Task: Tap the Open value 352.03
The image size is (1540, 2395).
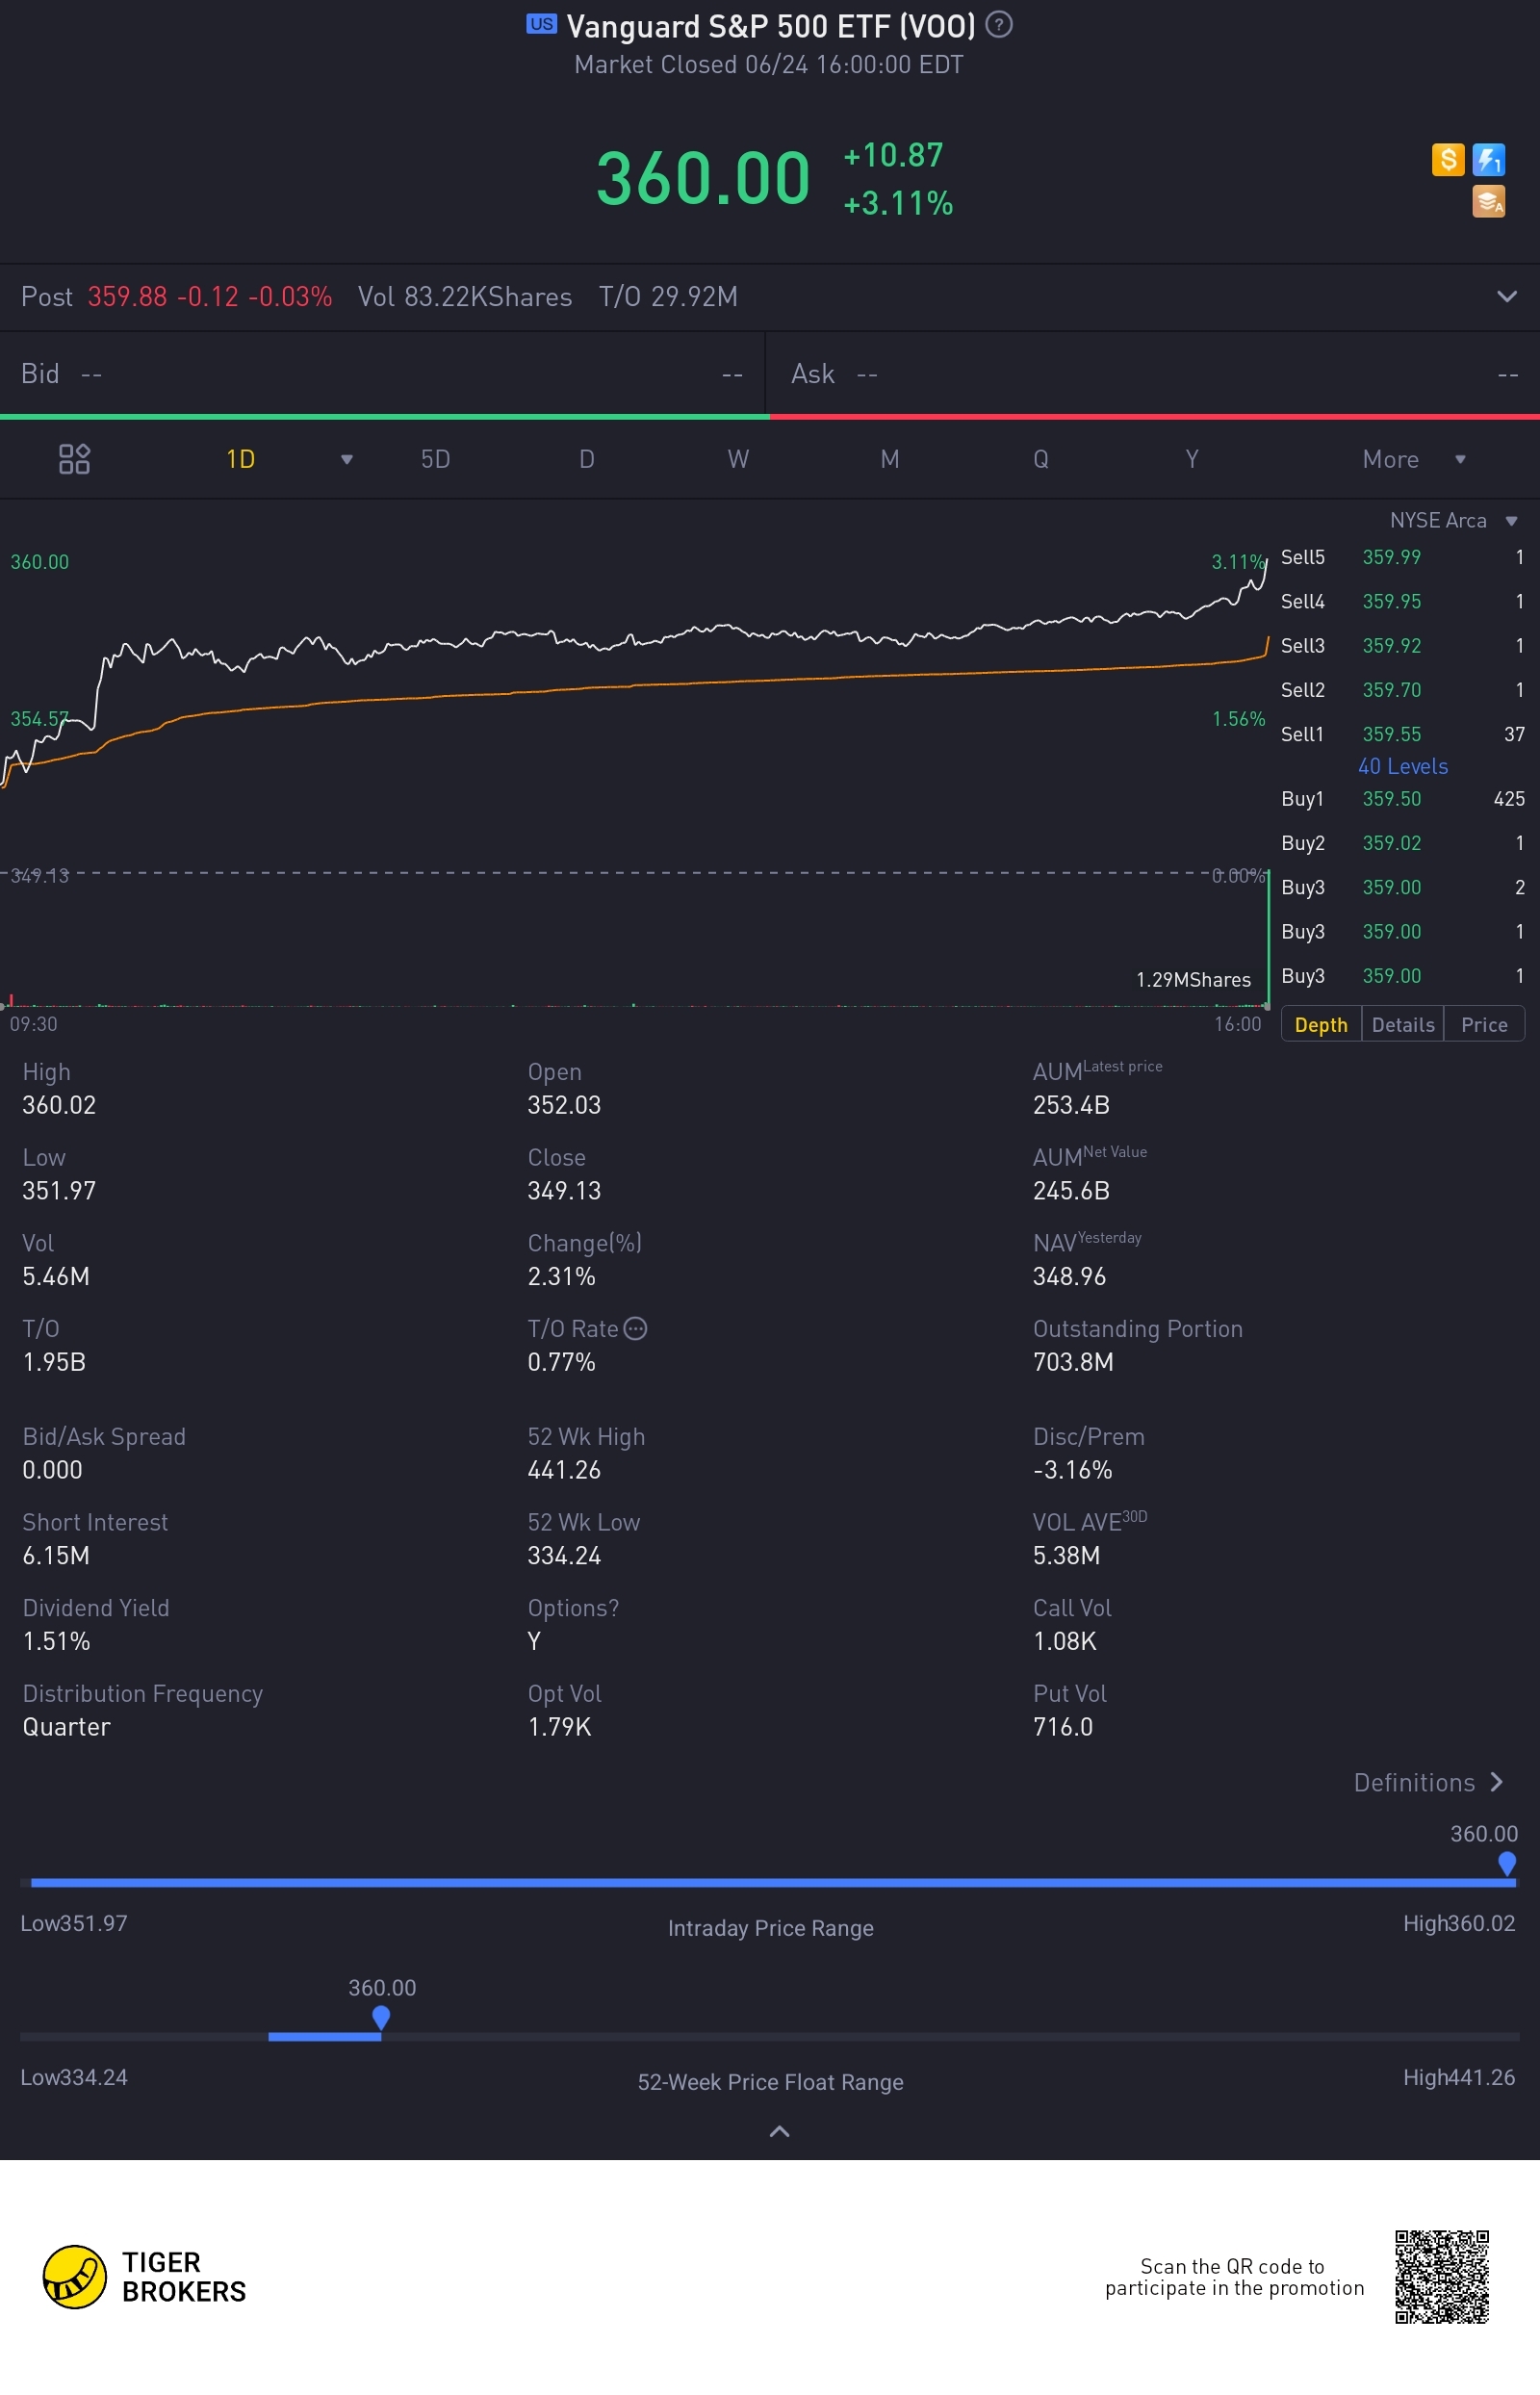Action: pos(564,1105)
